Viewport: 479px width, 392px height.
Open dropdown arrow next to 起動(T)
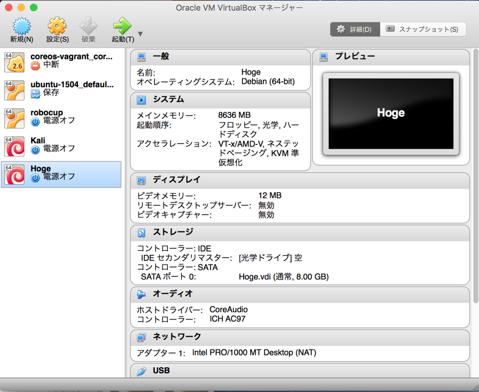[x=140, y=34]
